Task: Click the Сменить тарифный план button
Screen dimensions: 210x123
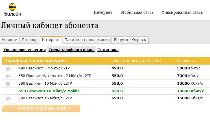Action: tap(41, 109)
